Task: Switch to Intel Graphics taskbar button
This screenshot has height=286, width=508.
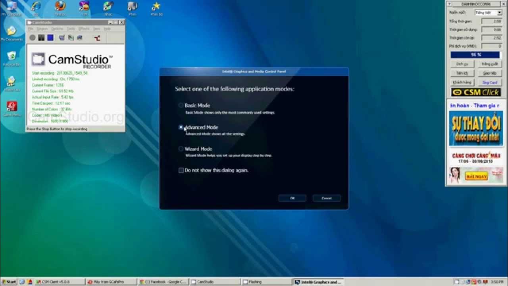Action: (x=319, y=282)
